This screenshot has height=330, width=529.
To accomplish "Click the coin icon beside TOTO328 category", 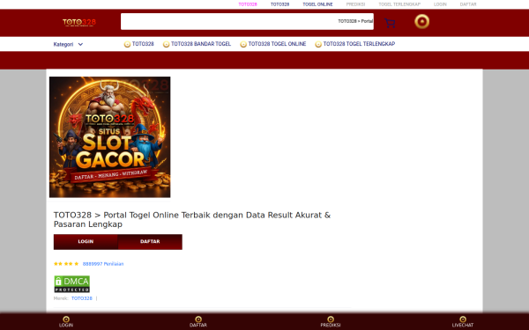I will [127, 44].
